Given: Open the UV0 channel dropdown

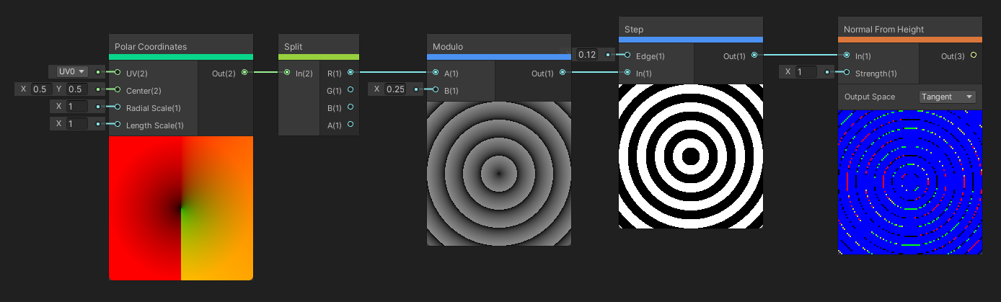Looking at the screenshot, I should coord(71,71).
